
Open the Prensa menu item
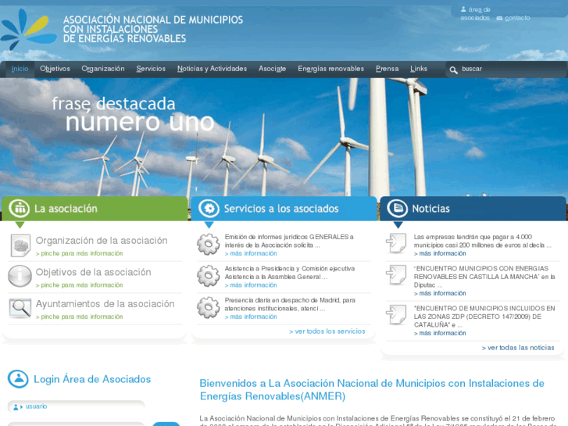[388, 69]
